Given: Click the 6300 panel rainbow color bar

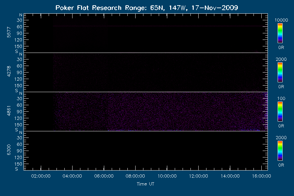Looking at the screenshot, I should click(x=280, y=151).
